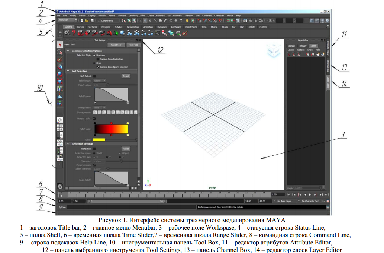
Task: Switch to Display tab in Layer Editor
Action: pos(291,46)
